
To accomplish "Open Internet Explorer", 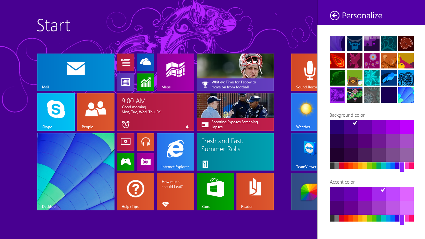I will 175,152.
